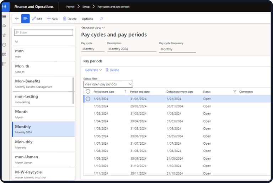Click period end date 29/02/2024

[138, 106]
